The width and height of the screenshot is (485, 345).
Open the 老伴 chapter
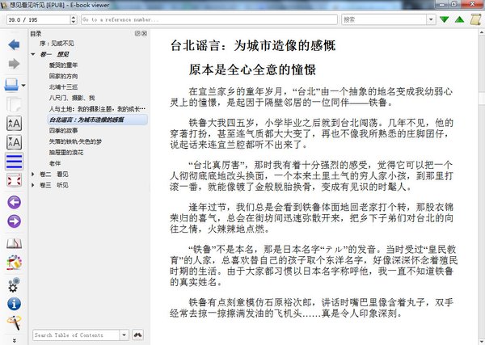pyautogui.click(x=55, y=163)
